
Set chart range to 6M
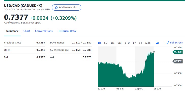tap(119, 43)
